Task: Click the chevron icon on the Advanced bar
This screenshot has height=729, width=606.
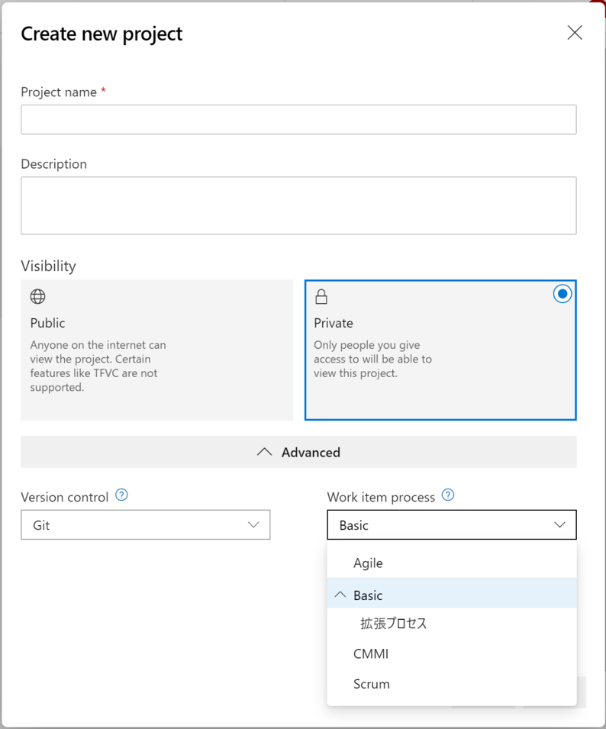Action: click(265, 451)
